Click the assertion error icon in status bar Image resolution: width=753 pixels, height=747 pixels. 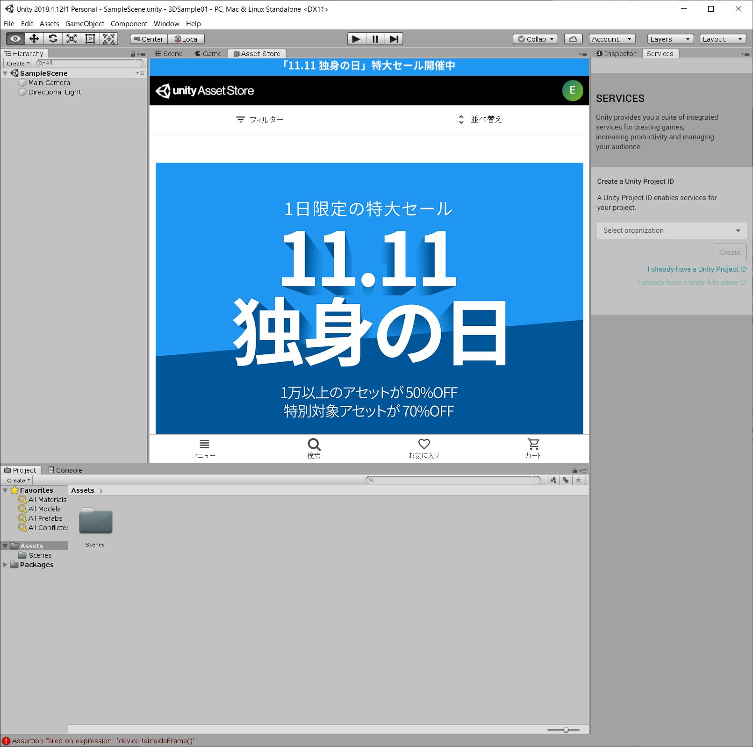(6, 741)
